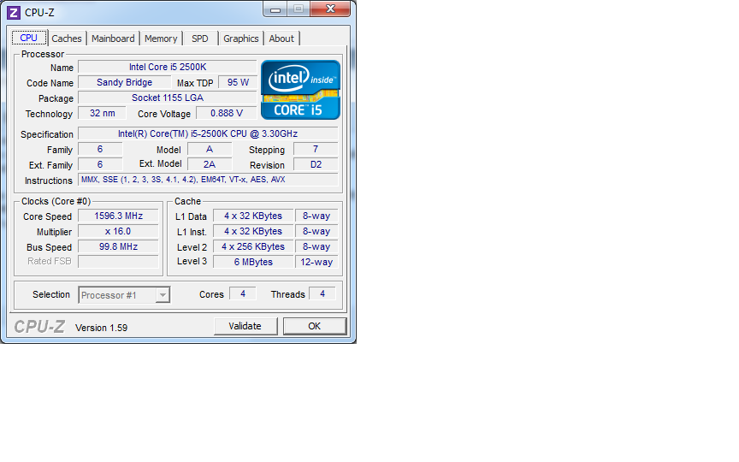The image size is (739, 462).
Task: Select the CPU tab
Action: coord(29,38)
